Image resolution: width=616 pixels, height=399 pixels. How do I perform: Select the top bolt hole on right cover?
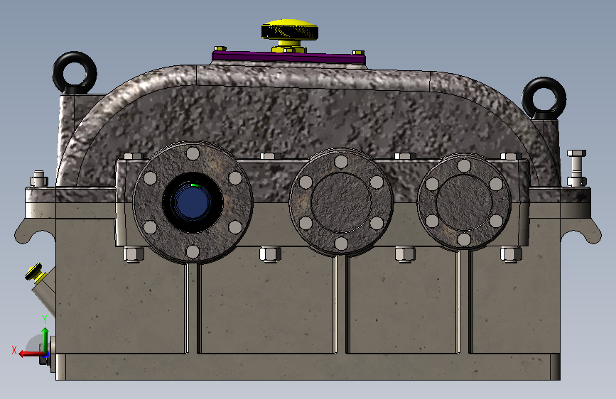(x=464, y=165)
